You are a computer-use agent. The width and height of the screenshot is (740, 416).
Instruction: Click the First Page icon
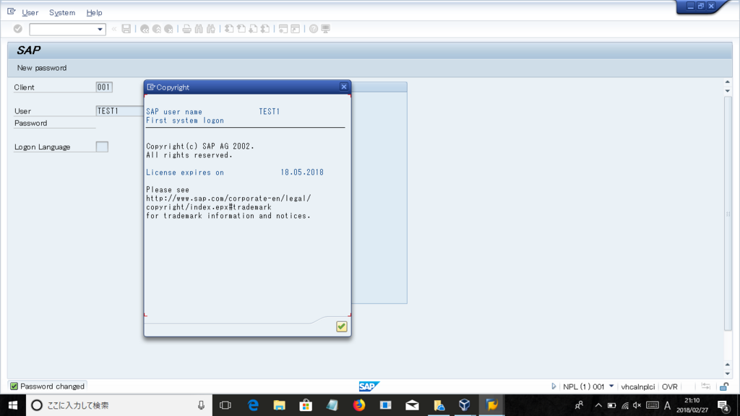[x=229, y=29]
